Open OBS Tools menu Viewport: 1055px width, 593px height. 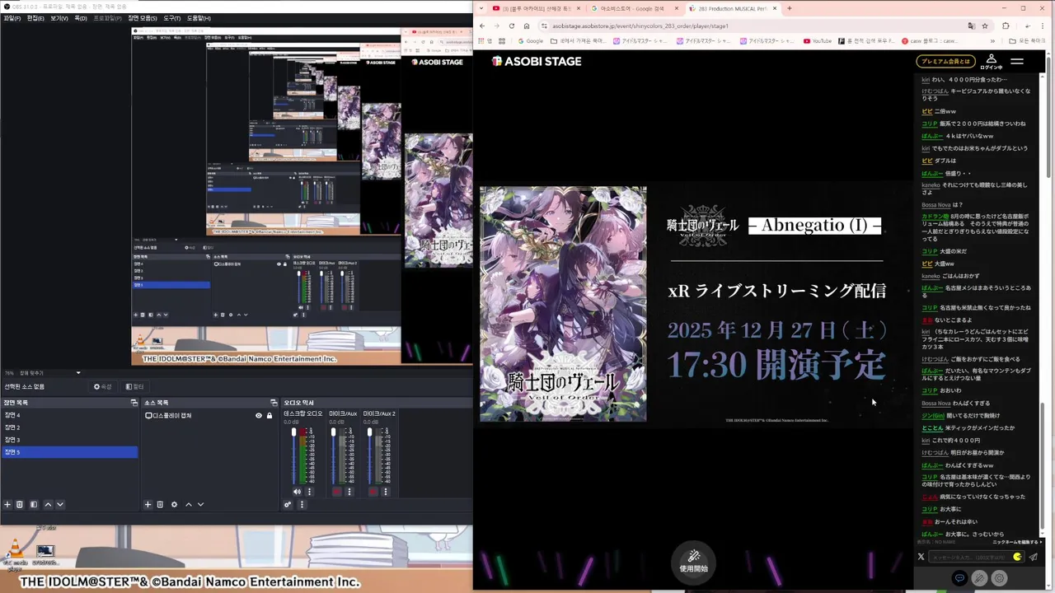(171, 18)
